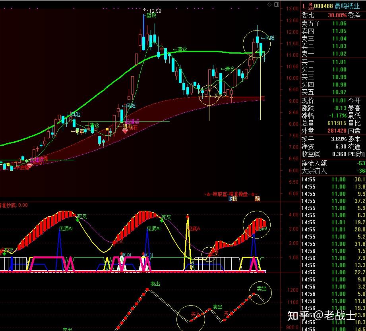Click the 见底A signal in indicator pane
366x331 pixels.
pos(194,229)
